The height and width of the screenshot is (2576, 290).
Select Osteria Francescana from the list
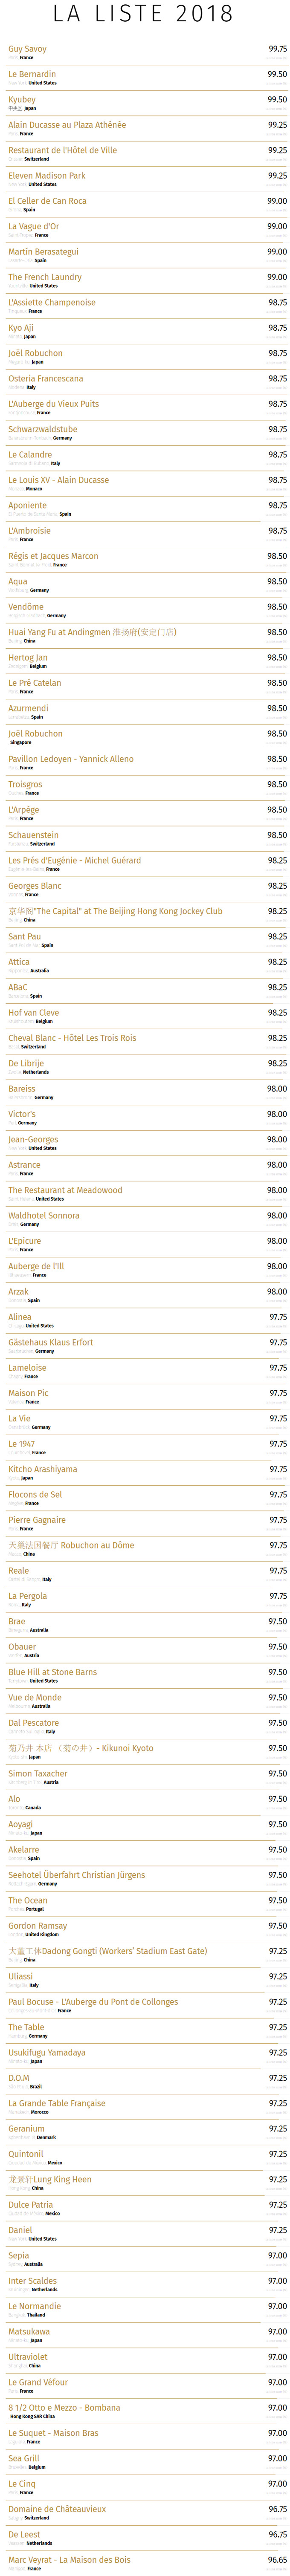point(46,379)
